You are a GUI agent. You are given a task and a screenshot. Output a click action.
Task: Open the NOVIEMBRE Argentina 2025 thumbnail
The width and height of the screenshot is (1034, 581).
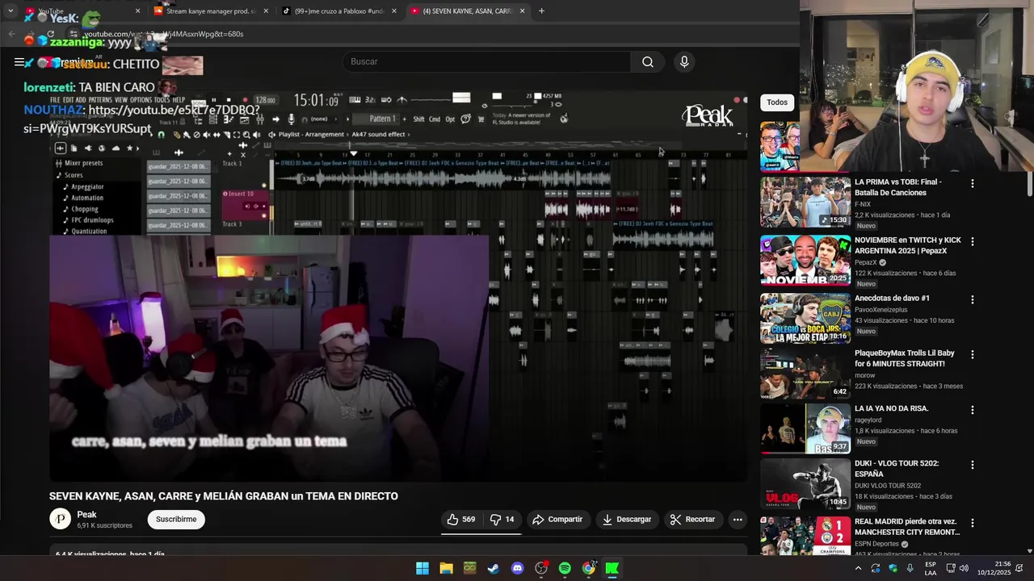pos(805,260)
